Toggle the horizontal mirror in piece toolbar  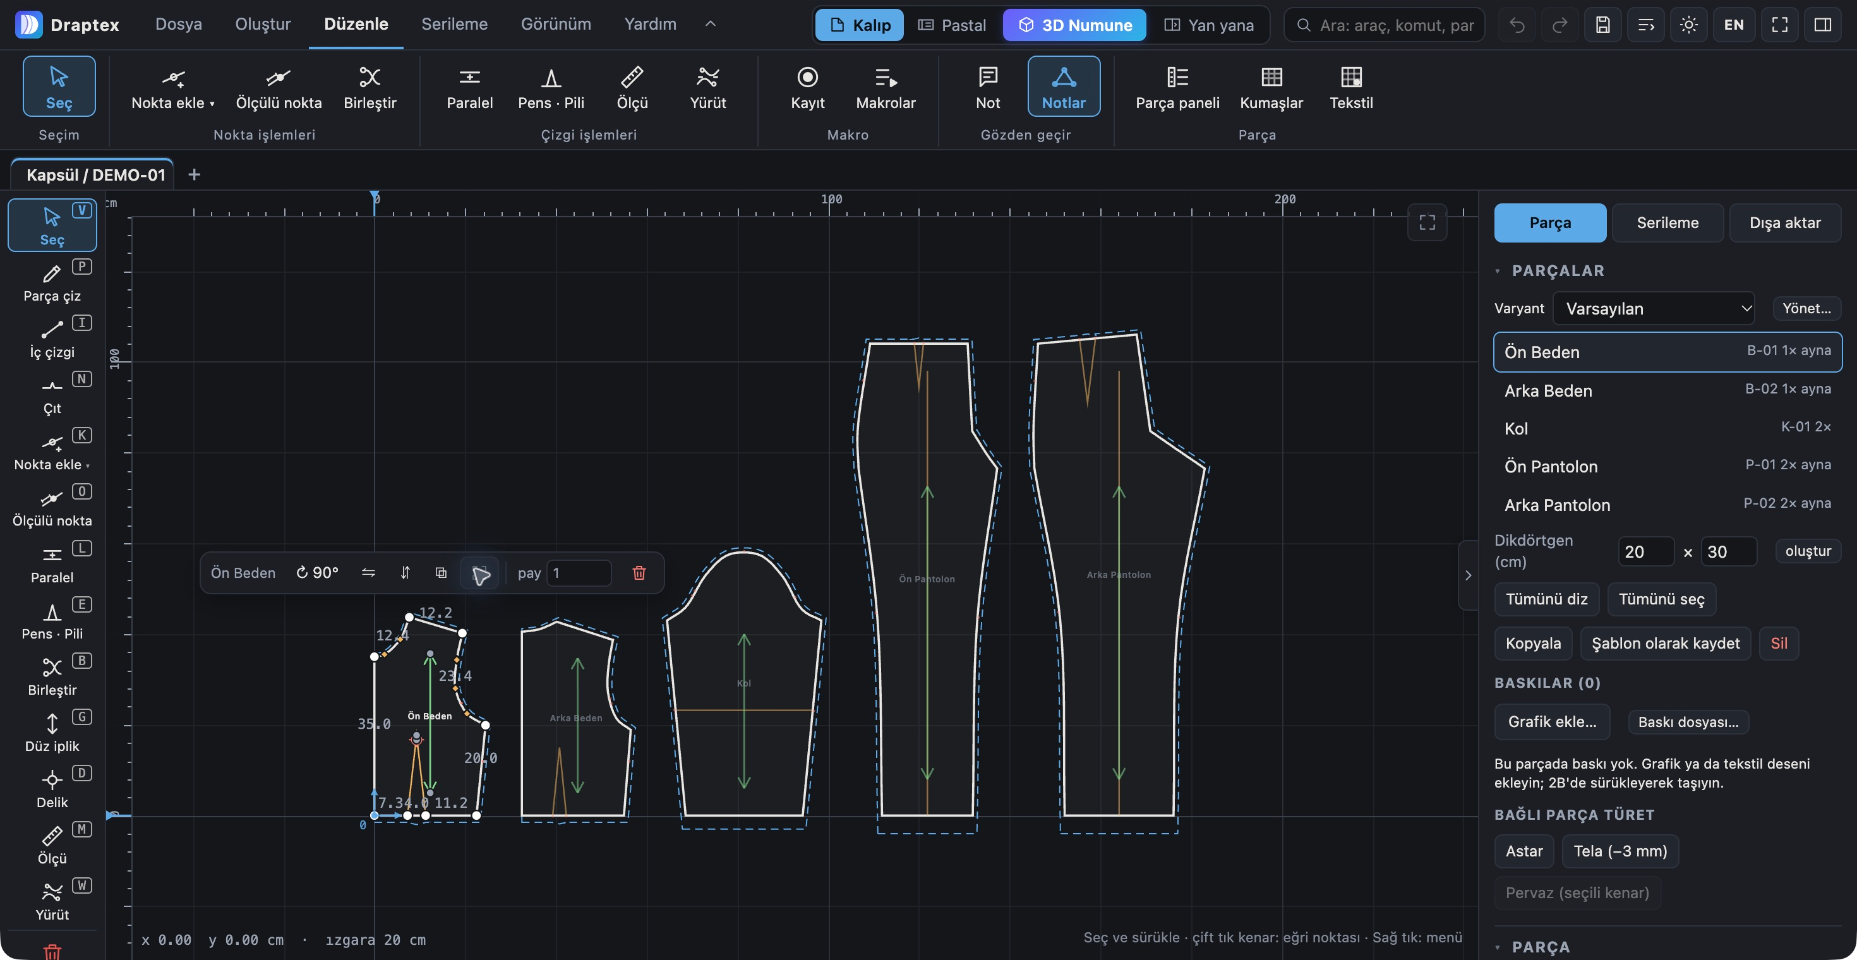(368, 573)
